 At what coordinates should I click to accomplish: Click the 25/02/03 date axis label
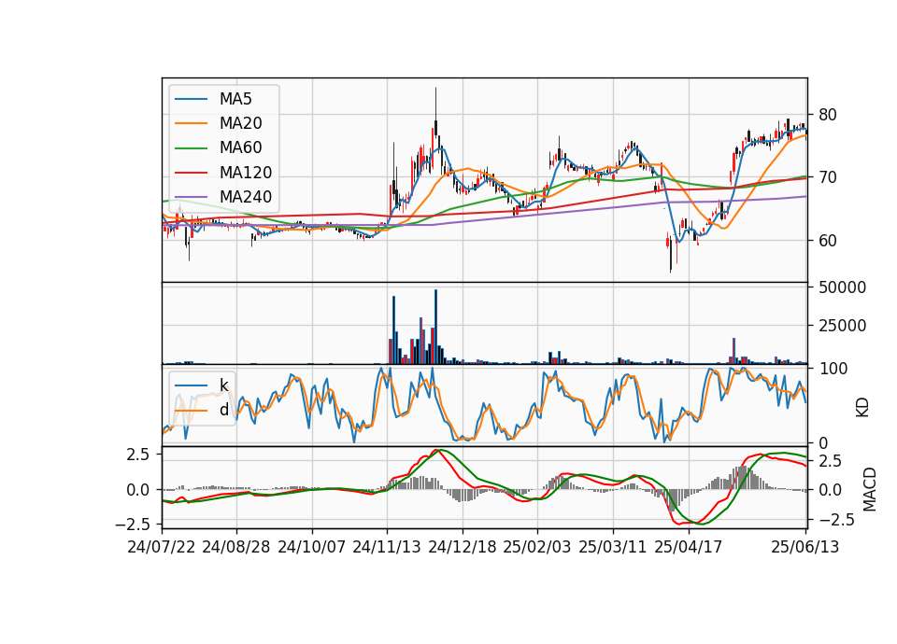[x=537, y=547]
